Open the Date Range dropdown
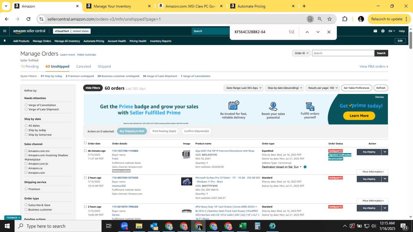 click(x=243, y=88)
